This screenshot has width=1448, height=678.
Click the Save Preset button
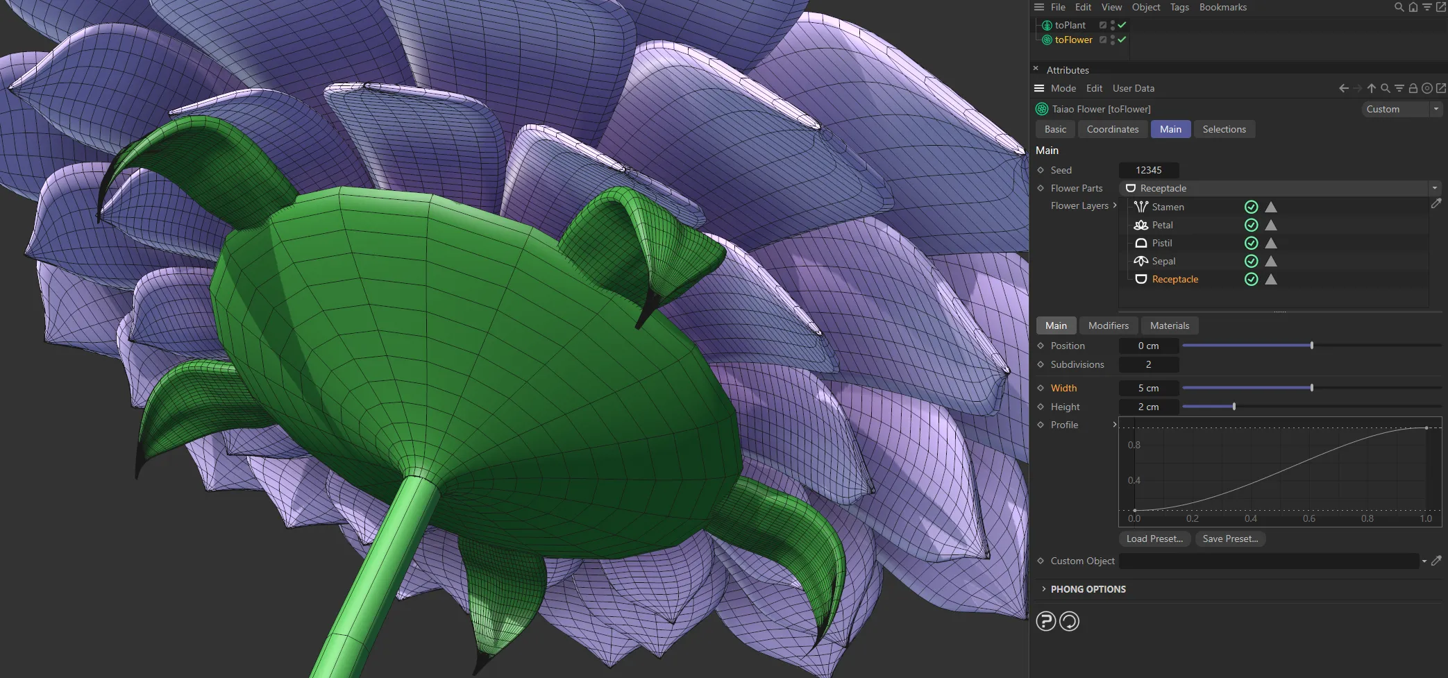click(1230, 539)
